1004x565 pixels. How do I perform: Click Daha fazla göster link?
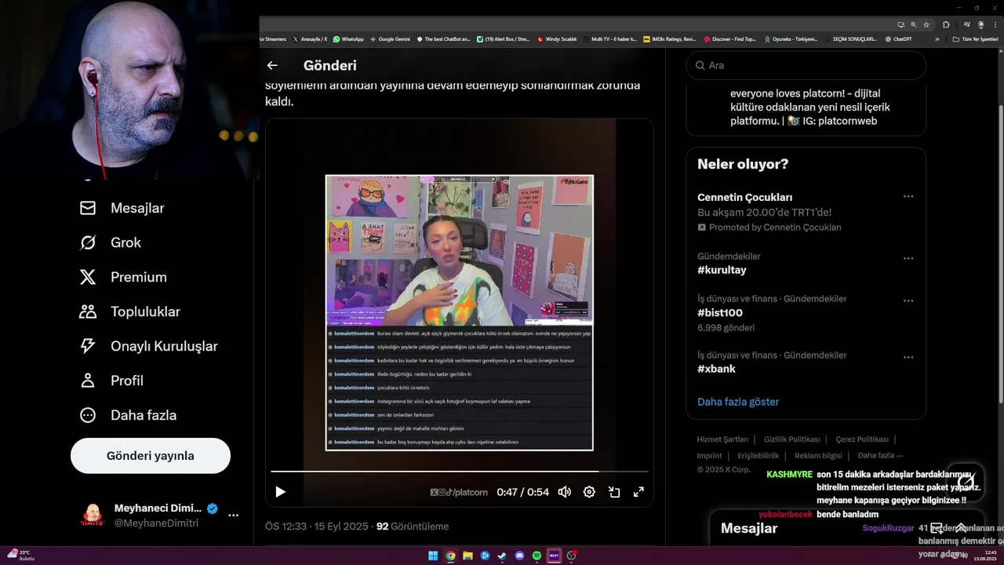click(x=738, y=402)
